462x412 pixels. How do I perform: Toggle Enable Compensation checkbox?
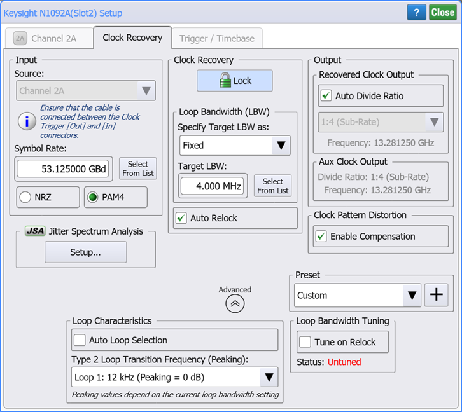[x=321, y=237]
